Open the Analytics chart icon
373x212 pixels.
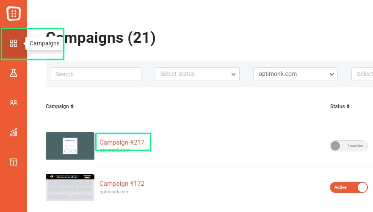click(x=14, y=132)
